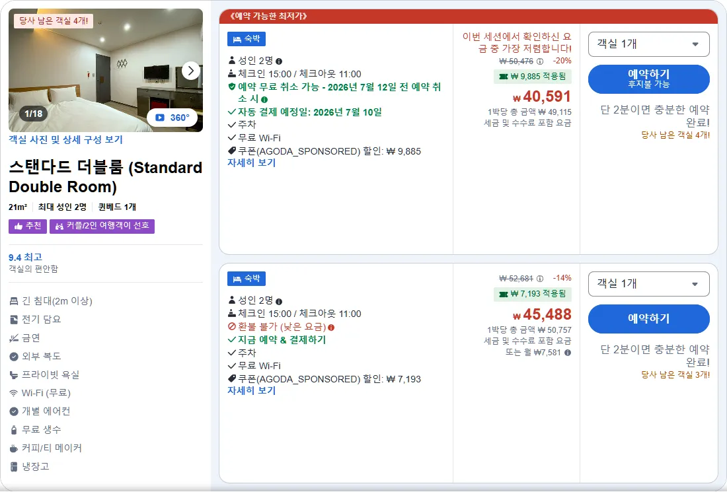This screenshot has width=727, height=492.
Task: Click the coupon tag icon for ₩9,885 discount
Action: click(x=232, y=151)
